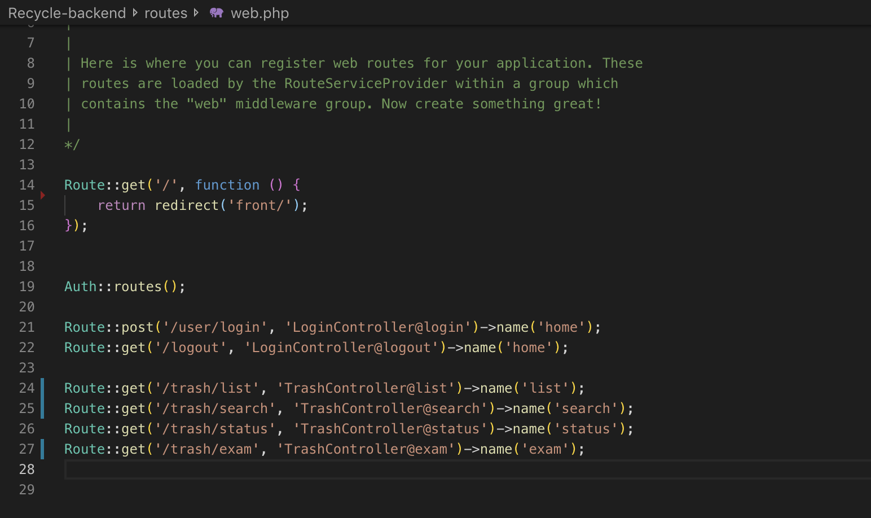The height and width of the screenshot is (518, 871).
Task: Click blue change indicator beside line 24
Action: [x=42, y=388]
